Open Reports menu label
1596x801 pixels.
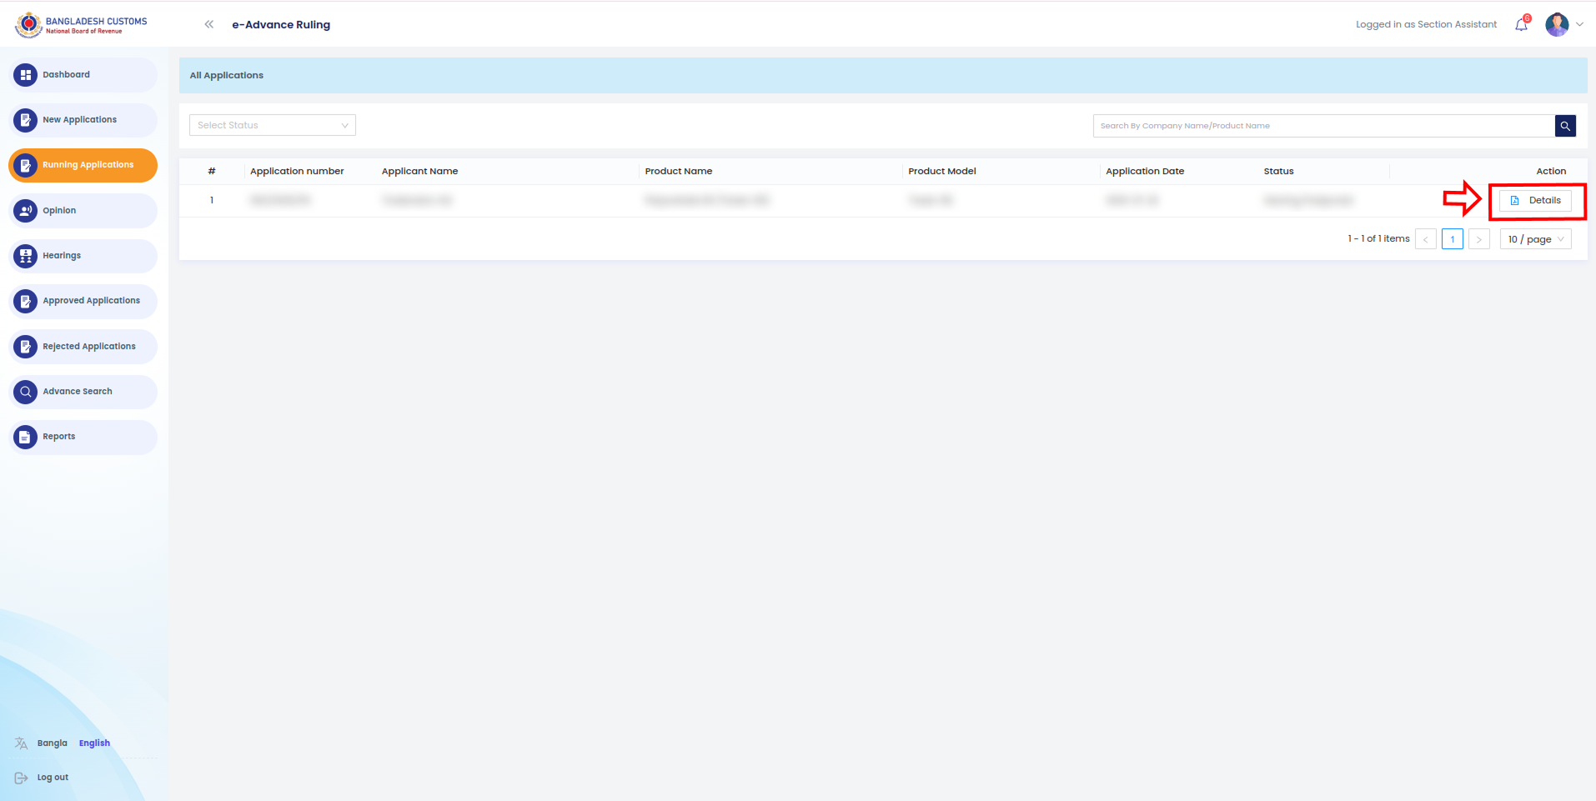59,437
